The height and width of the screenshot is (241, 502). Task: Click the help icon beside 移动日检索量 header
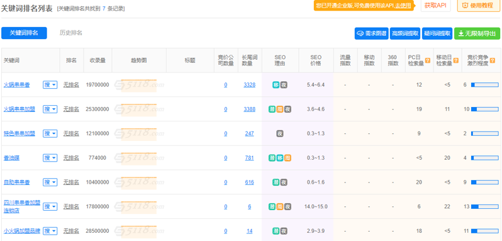pyautogui.click(x=456, y=60)
